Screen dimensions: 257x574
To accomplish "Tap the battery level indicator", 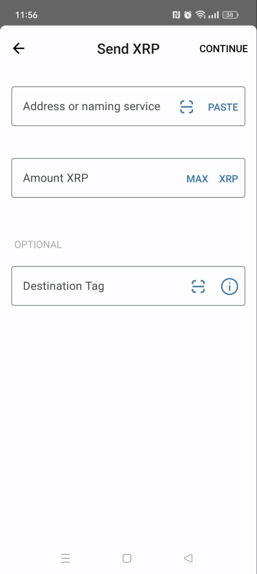I will coord(230,15).
